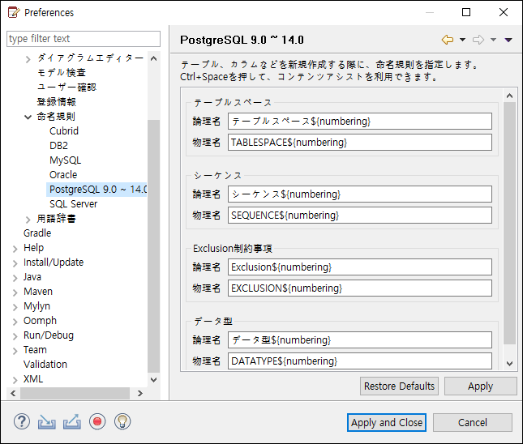Click the Cancel button
Image resolution: width=523 pixels, height=444 pixels.
pos(472,423)
